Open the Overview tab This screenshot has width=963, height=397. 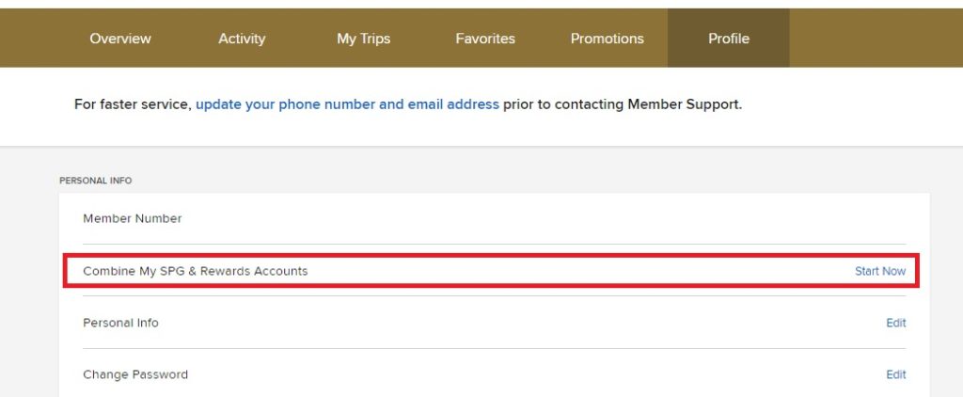point(120,39)
